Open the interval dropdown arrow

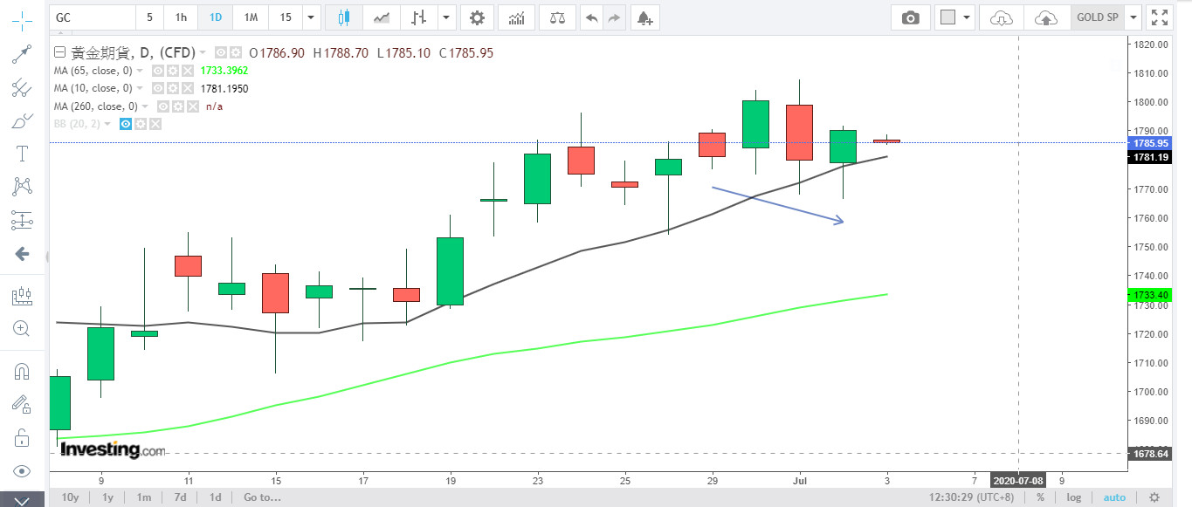tap(311, 17)
